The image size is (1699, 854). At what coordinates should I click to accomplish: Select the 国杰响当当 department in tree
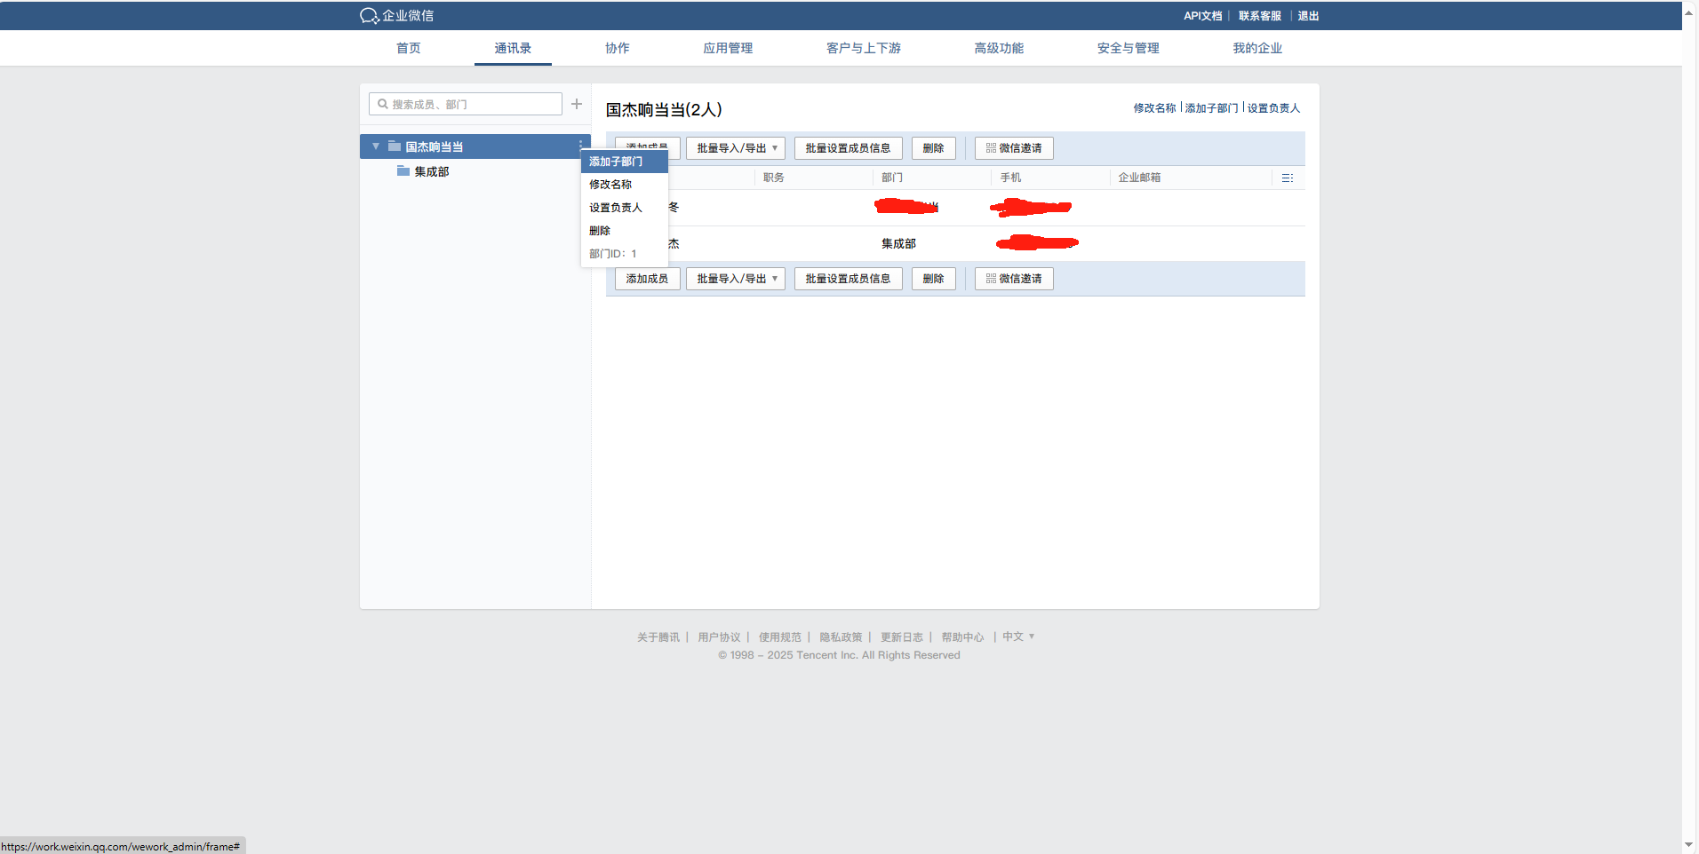(x=475, y=146)
